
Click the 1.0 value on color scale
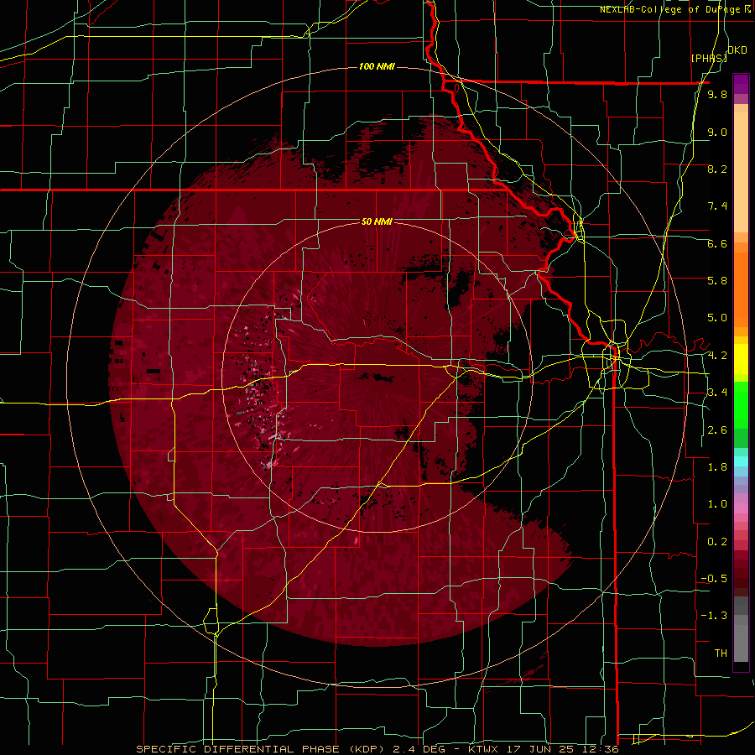point(717,504)
